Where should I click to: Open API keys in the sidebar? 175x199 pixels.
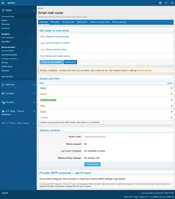(x=5, y=63)
